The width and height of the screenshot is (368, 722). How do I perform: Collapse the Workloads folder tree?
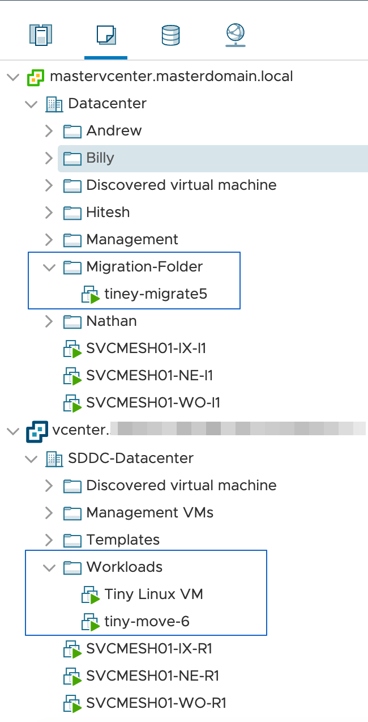coord(49,567)
